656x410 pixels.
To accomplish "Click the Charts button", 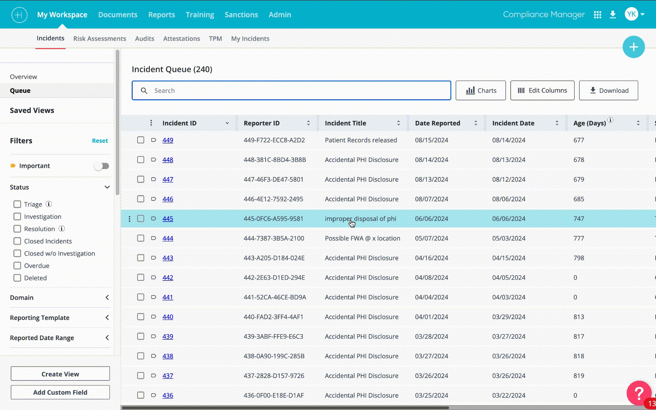I will click(x=481, y=90).
